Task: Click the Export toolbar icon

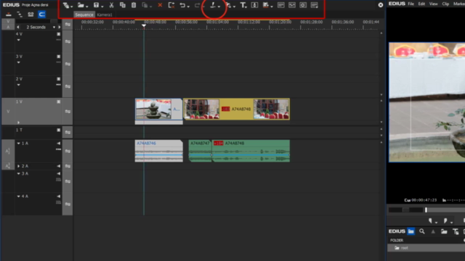Action: tap(266, 5)
